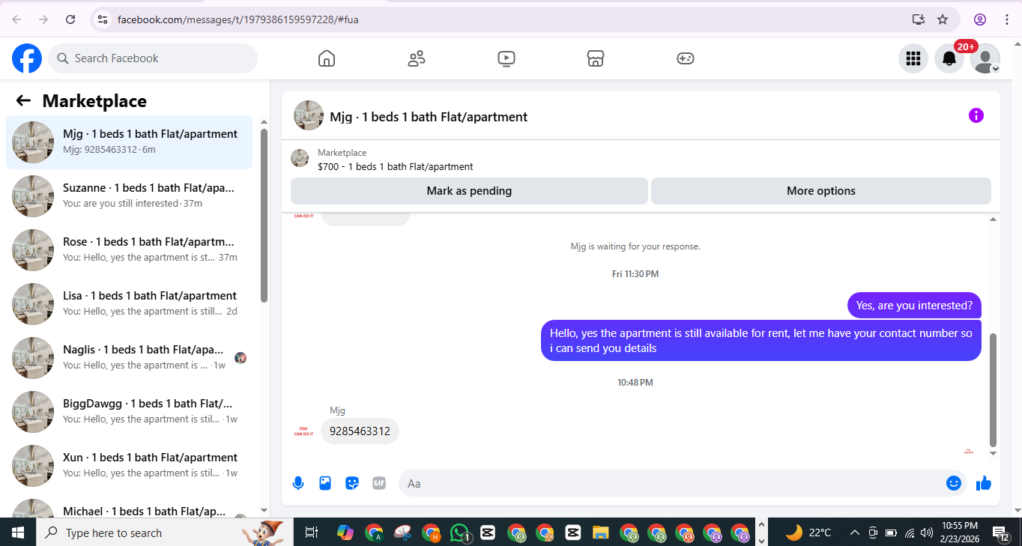1022x546 pixels.
Task: Click the conversation list scrollbar
Action: click(x=264, y=216)
